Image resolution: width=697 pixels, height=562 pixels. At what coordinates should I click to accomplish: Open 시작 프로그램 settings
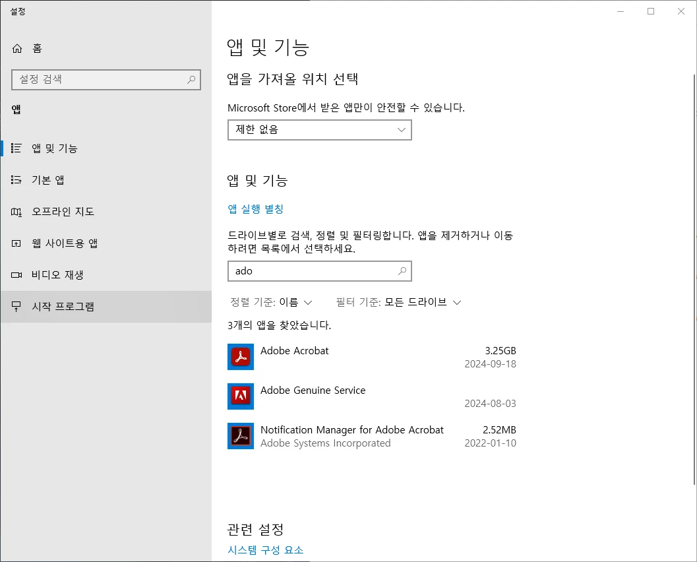pos(106,306)
